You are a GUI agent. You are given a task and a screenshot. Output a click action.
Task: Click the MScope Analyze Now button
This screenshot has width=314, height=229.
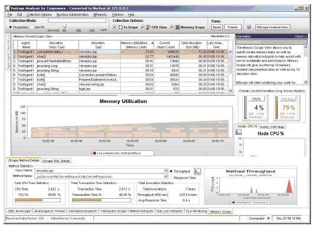pyautogui.click(x=273, y=27)
